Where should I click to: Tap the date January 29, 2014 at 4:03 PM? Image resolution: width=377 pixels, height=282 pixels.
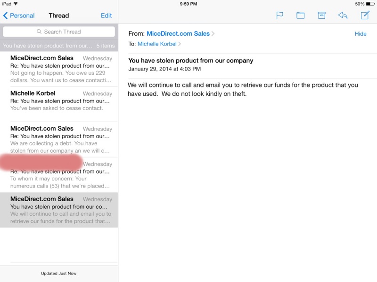point(164,69)
